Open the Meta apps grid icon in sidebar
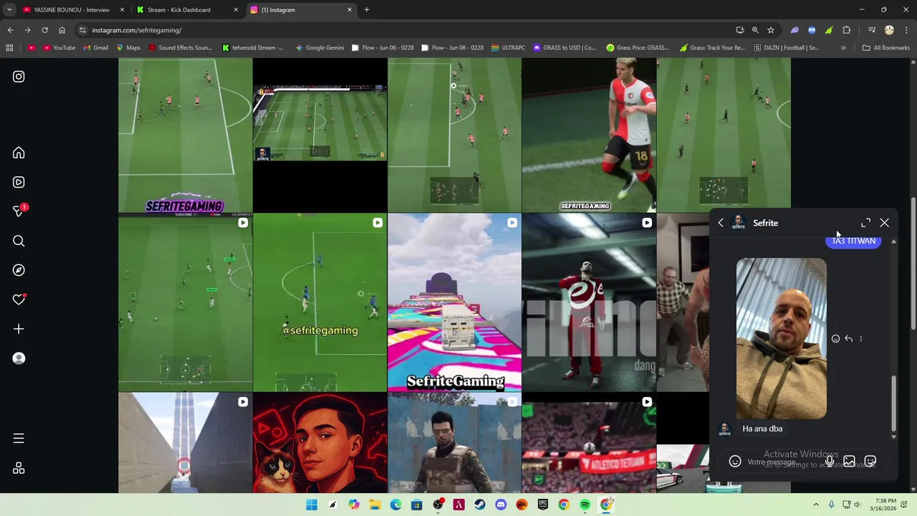917x516 pixels. tap(19, 468)
